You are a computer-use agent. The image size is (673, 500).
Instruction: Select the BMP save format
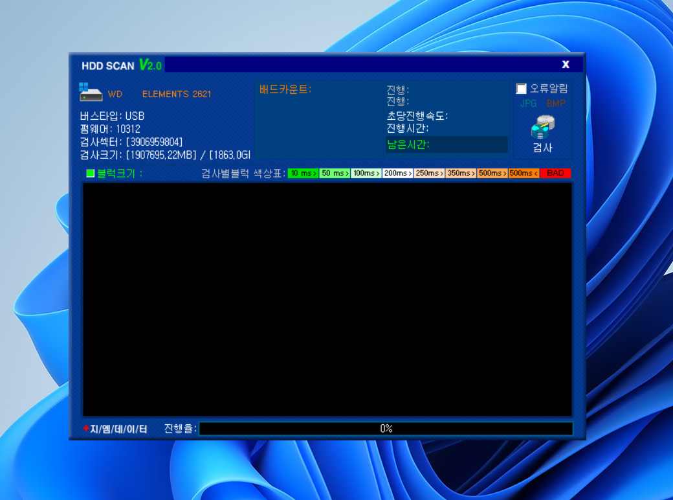coord(556,104)
